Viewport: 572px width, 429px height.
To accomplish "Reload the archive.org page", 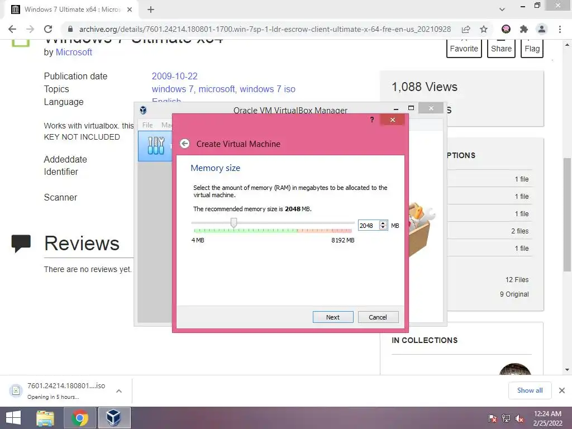I will pyautogui.click(x=48, y=29).
